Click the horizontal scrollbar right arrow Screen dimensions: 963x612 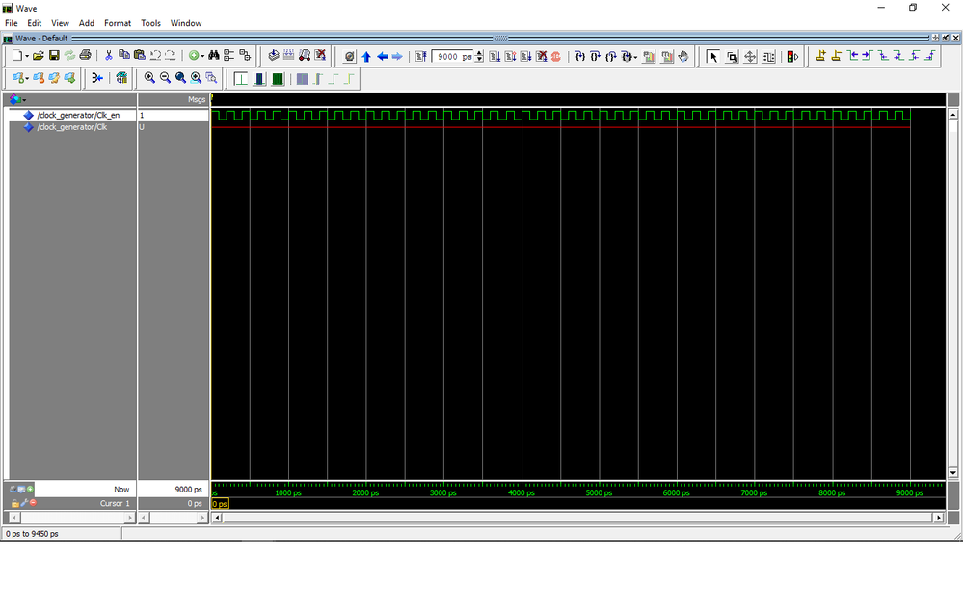[x=938, y=518]
